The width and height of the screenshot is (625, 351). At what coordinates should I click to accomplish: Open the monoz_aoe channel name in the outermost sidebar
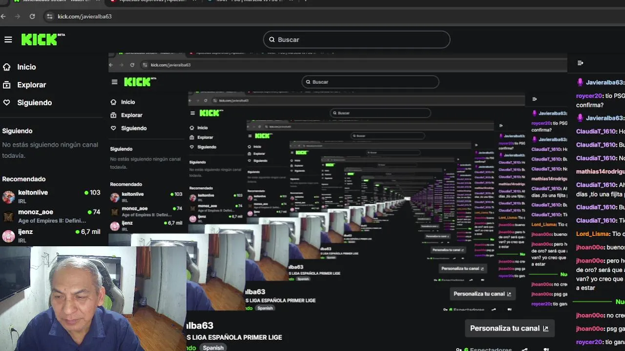point(36,212)
